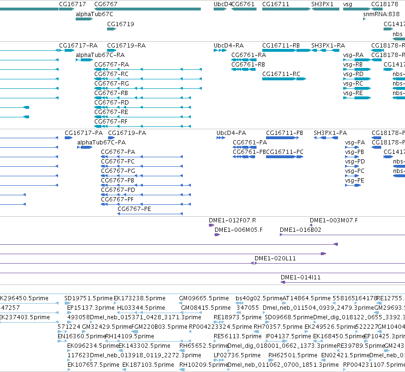Click transcript CG6761-RA label
This screenshot has height=372, width=405.
(249, 55)
